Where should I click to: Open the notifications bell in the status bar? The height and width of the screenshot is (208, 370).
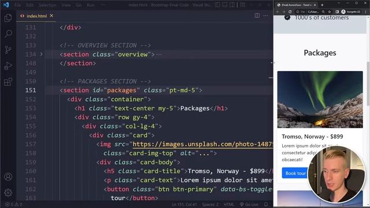[266, 205]
